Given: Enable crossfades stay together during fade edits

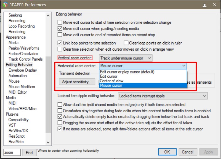Looking at the screenshot, I should tap(60, 111).
